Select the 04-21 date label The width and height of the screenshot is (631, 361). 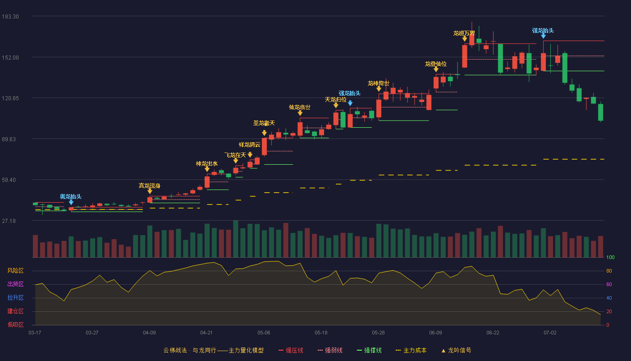click(206, 333)
